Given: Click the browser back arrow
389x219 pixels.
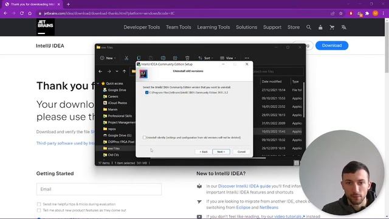Looking at the screenshot, I should coord(5,13).
